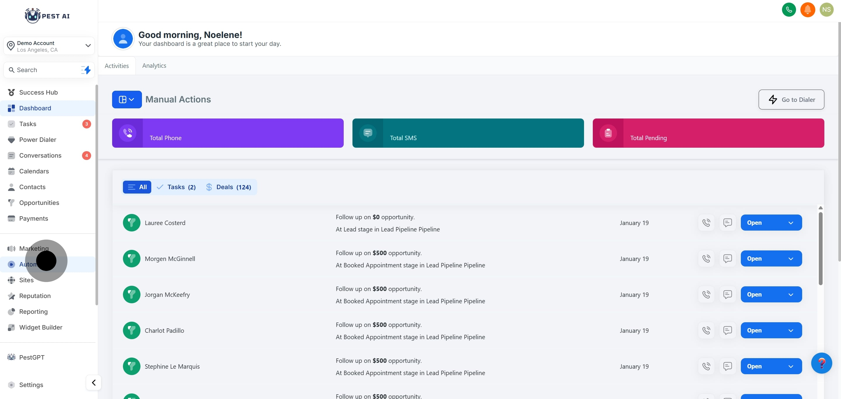Open Power Dialer from sidebar
Viewport: 841px width, 399px height.
38,140
